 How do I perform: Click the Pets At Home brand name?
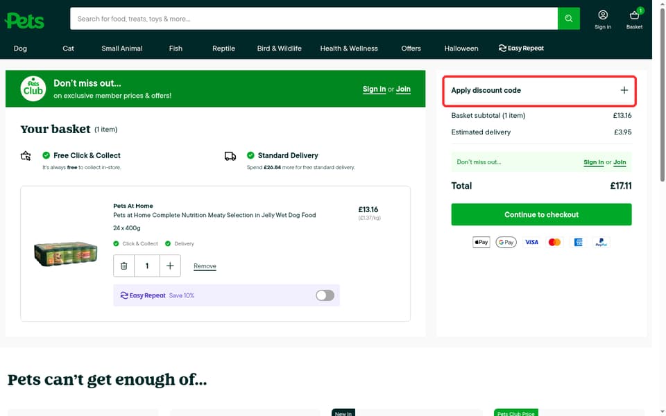133,206
